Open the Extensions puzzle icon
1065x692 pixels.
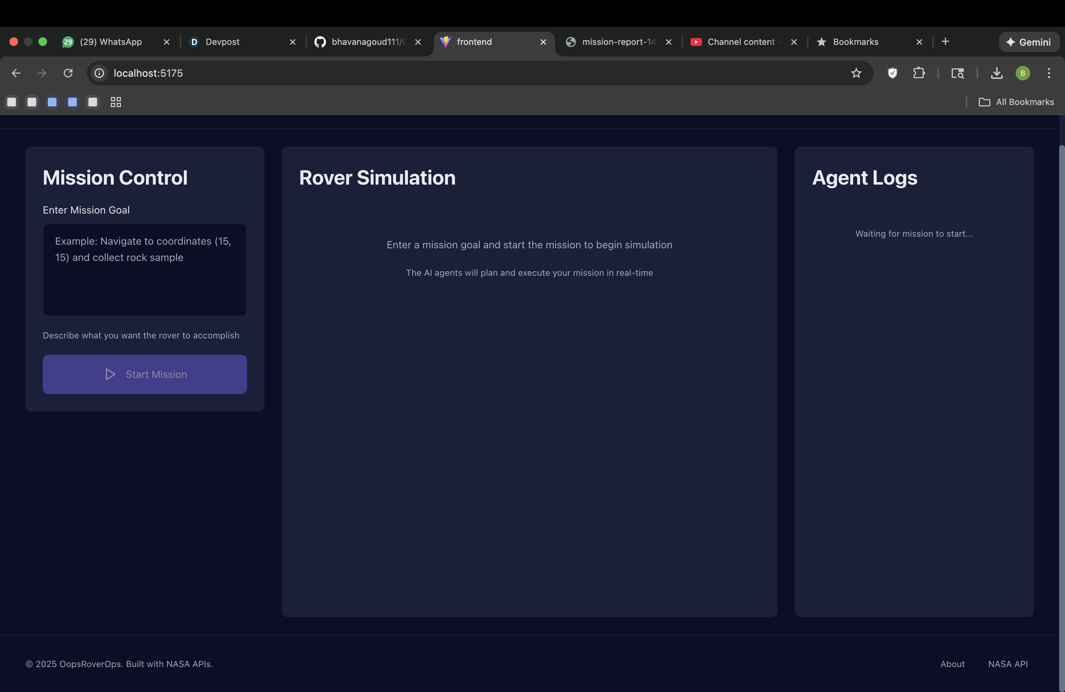pyautogui.click(x=919, y=73)
